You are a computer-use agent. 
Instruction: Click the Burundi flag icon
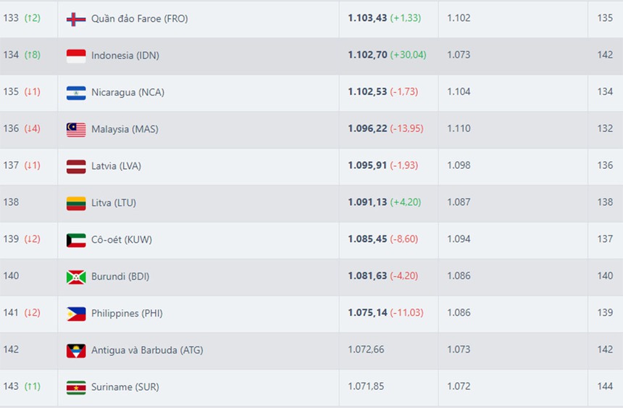tap(76, 277)
